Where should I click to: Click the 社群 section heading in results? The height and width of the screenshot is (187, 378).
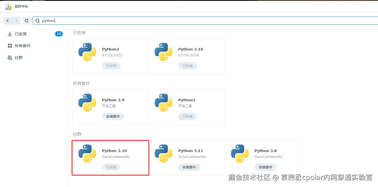pyautogui.click(x=77, y=134)
